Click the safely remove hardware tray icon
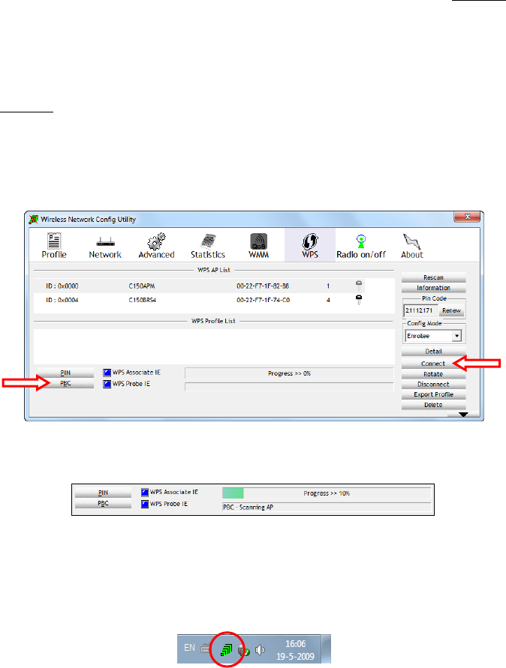Screen dimensions: 506x668 pyautogui.click(x=243, y=650)
